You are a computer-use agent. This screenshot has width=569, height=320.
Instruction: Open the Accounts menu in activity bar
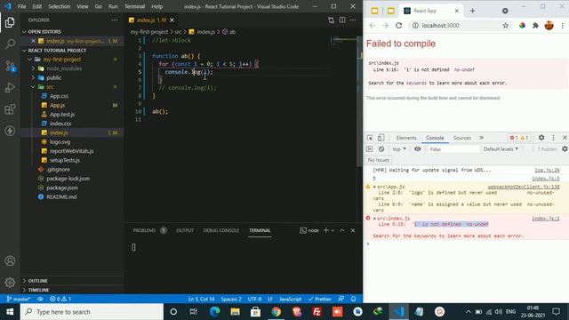click(10, 260)
